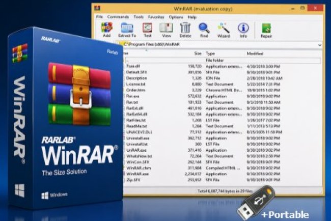This screenshot has width=331, height=221.
Task: Click the Chrome HTML Document type cell
Action: 224,90
